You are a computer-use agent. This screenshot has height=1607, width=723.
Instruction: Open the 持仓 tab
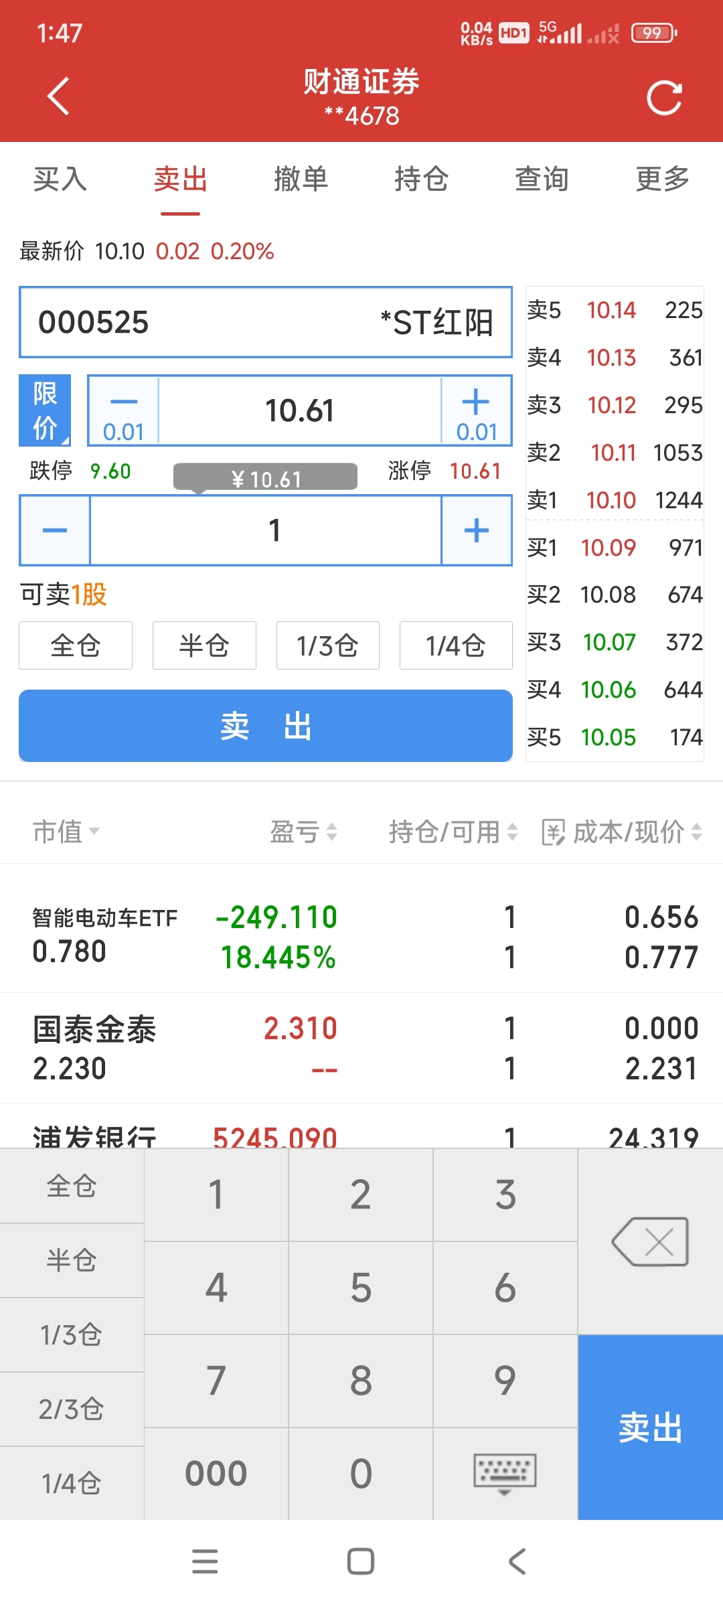click(421, 179)
